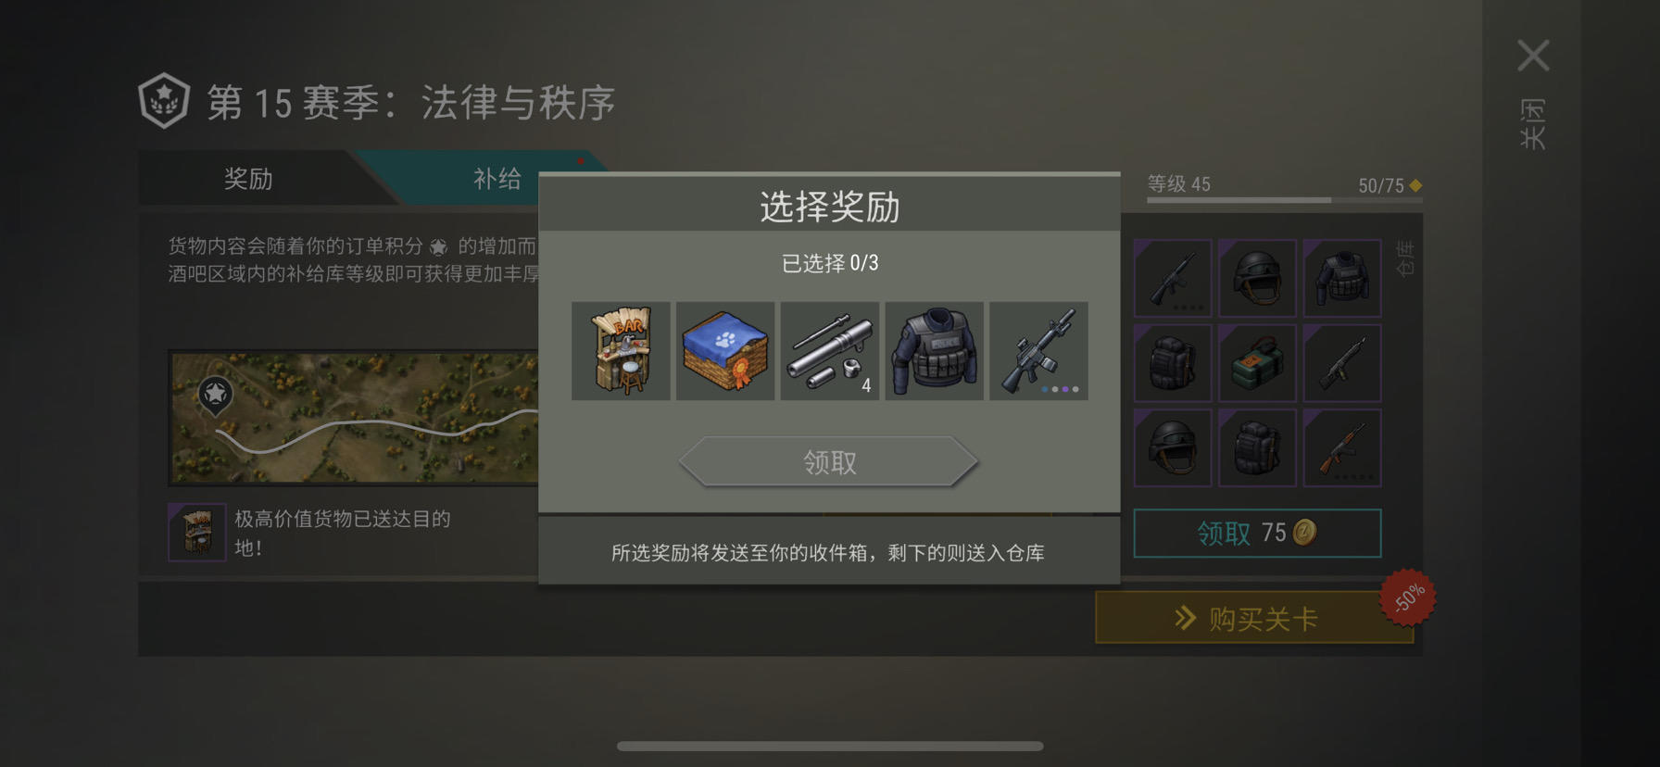Click the 领取 75 coins button
The width and height of the screenshot is (1660, 767).
(1257, 533)
